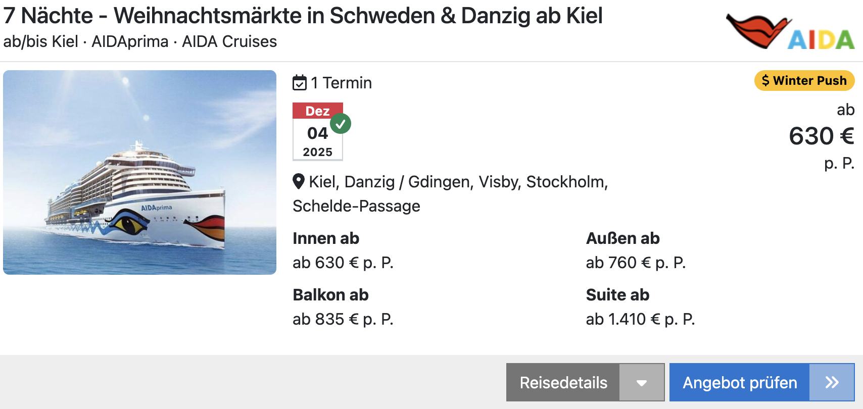Click the double chevron on Angebot prüfen
This screenshot has width=863, height=409.
coord(832,382)
